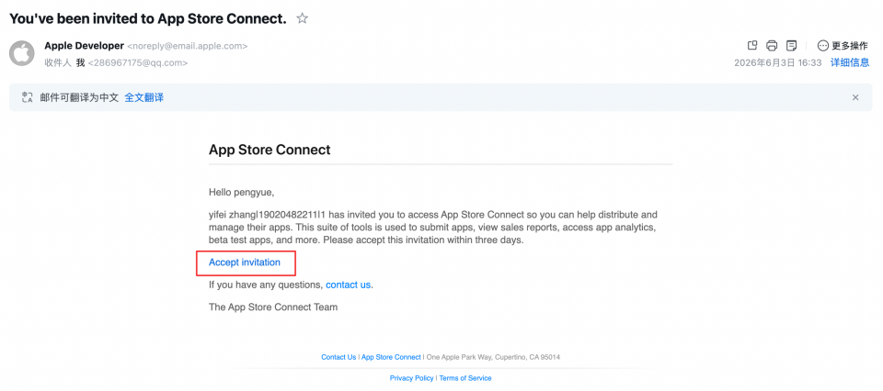Click the printer icon to print email
The image size is (883, 391).
pyautogui.click(x=772, y=46)
